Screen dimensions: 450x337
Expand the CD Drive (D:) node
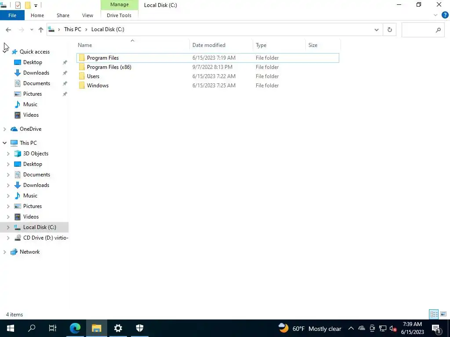click(8, 238)
